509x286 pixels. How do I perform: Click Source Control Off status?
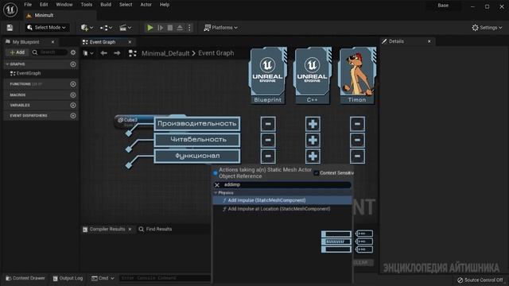(x=480, y=280)
